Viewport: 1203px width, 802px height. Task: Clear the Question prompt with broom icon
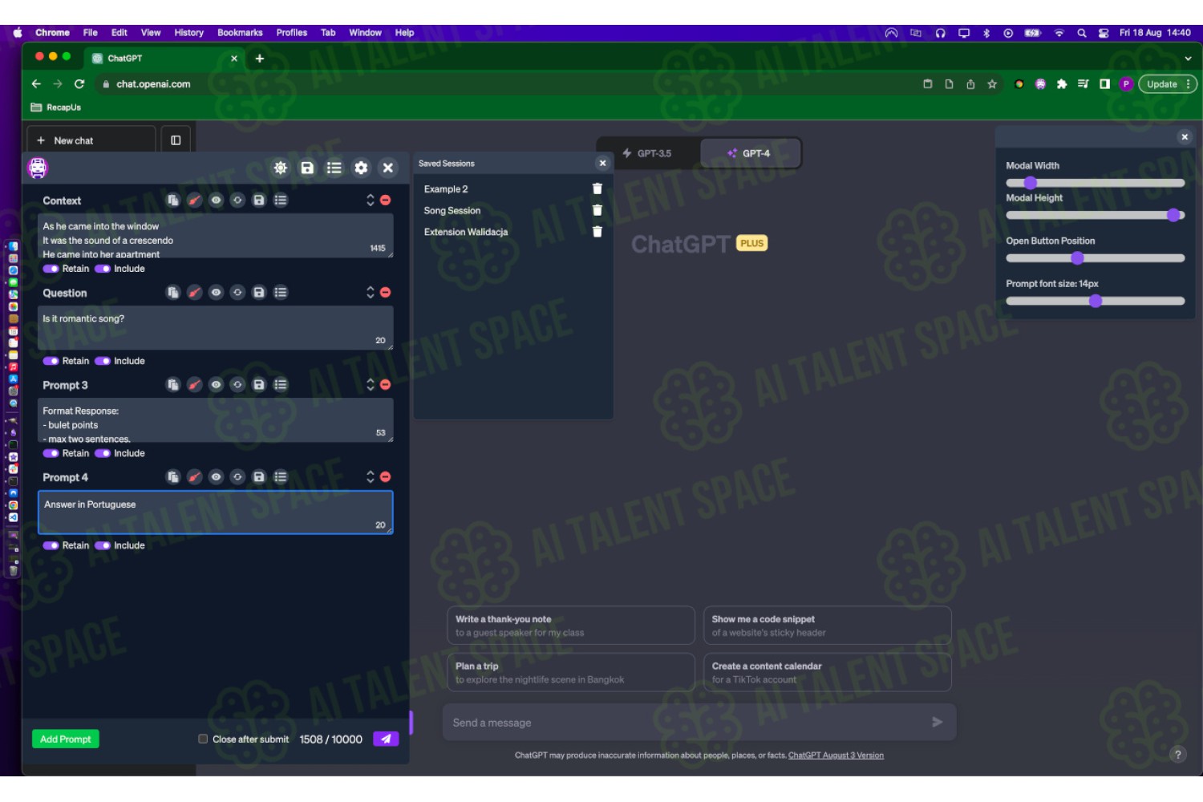tap(195, 293)
